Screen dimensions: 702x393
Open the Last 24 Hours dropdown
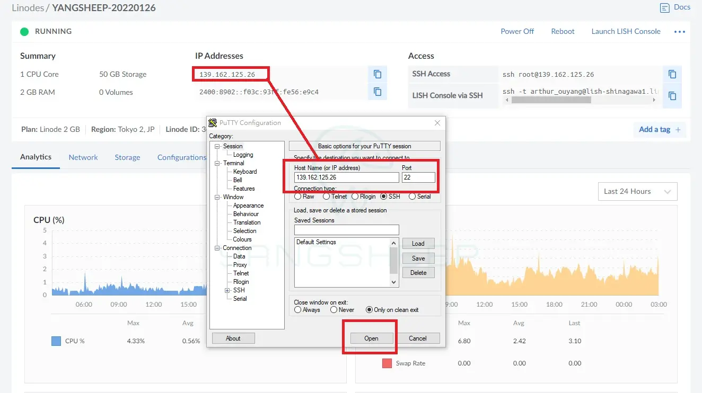[x=637, y=192]
